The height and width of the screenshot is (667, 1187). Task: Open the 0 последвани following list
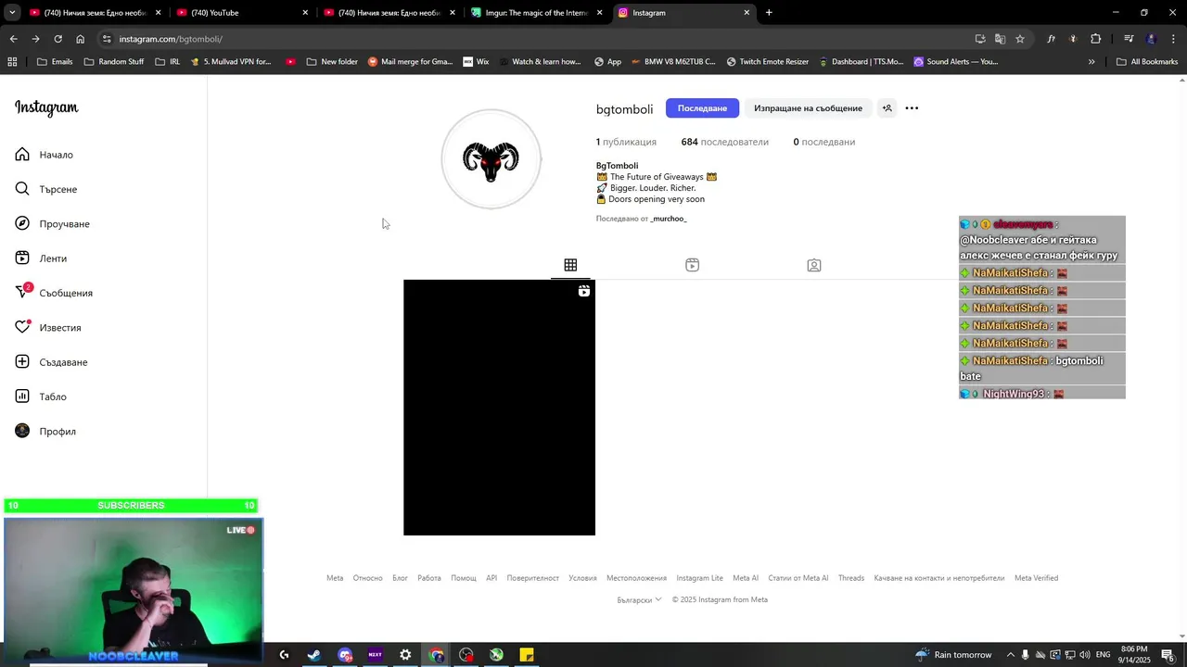tap(823, 142)
